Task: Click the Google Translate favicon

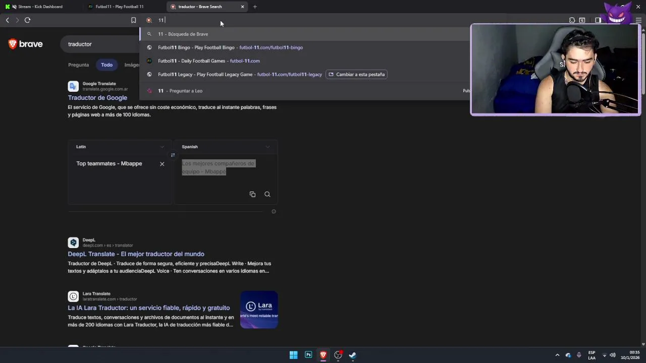Action: tap(73, 86)
